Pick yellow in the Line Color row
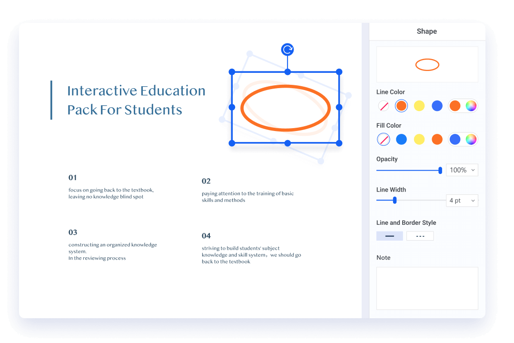The height and width of the screenshot is (343, 514). 419,106
